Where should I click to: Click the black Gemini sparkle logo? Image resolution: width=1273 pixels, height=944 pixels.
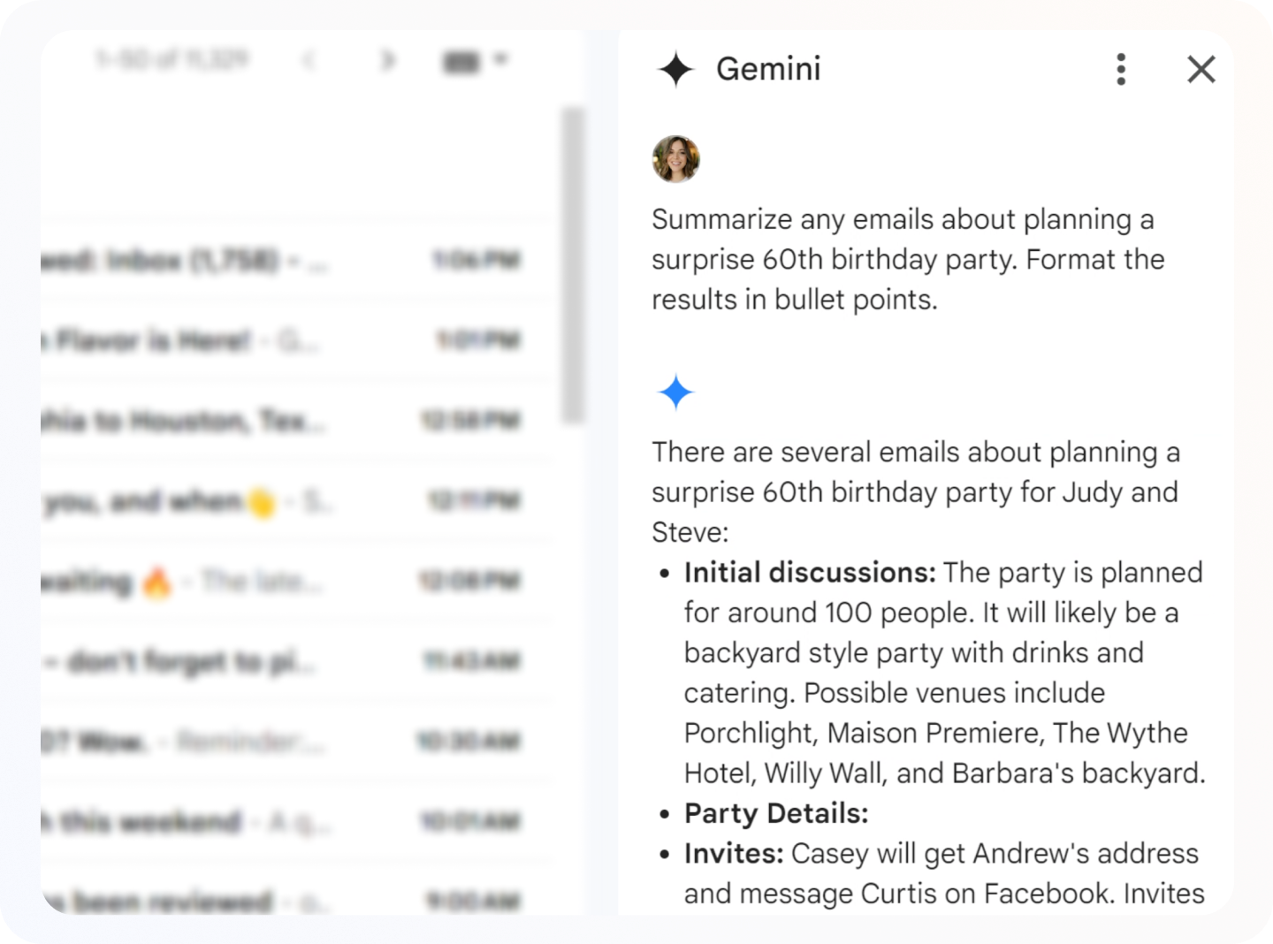pos(676,69)
